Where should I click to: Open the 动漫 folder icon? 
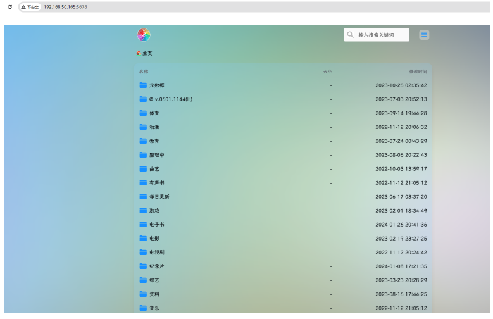click(x=143, y=127)
